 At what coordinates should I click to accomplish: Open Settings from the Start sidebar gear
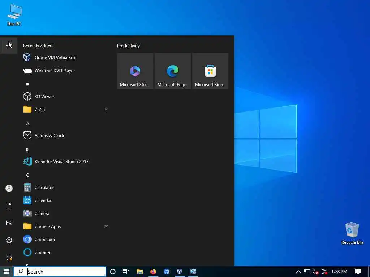click(9, 240)
